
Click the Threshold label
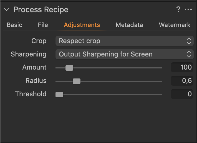coord(31,94)
